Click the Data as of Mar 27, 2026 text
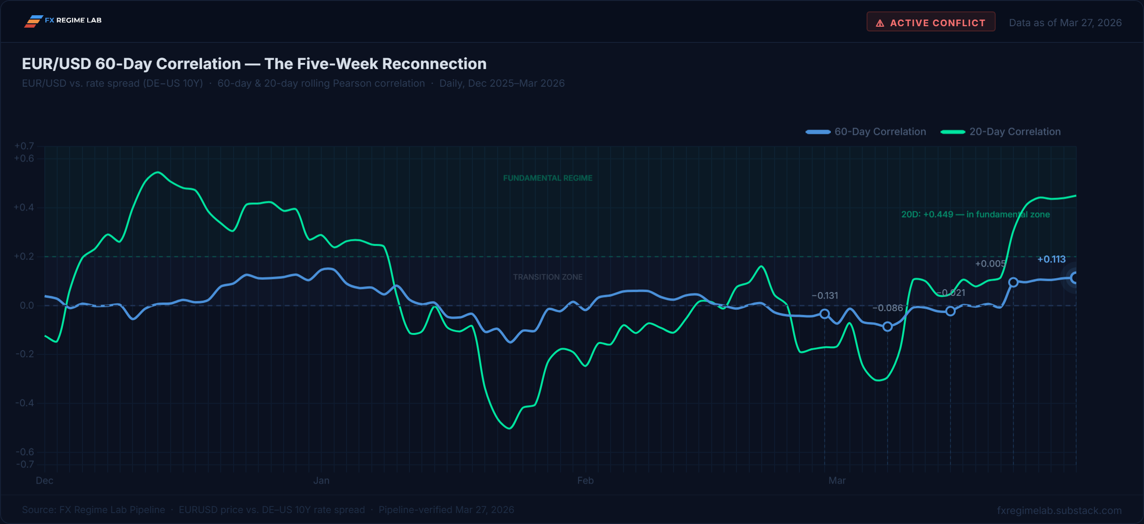1144x524 pixels. pyautogui.click(x=1065, y=23)
